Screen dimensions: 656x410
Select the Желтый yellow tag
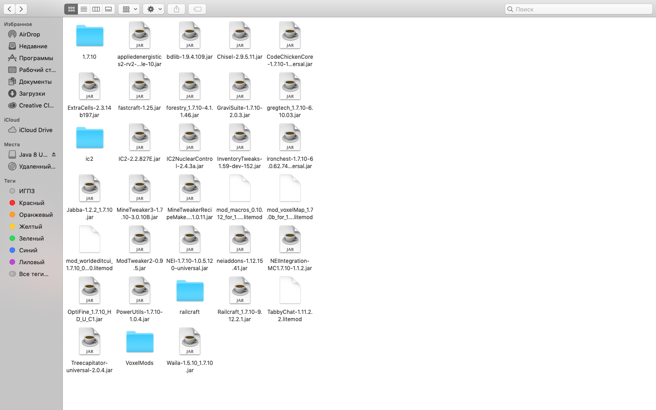pyautogui.click(x=31, y=226)
